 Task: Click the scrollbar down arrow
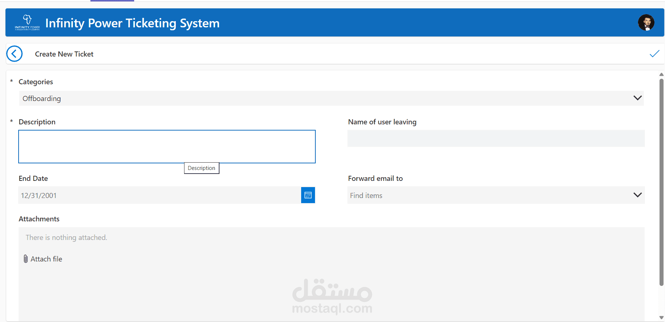pyautogui.click(x=661, y=318)
